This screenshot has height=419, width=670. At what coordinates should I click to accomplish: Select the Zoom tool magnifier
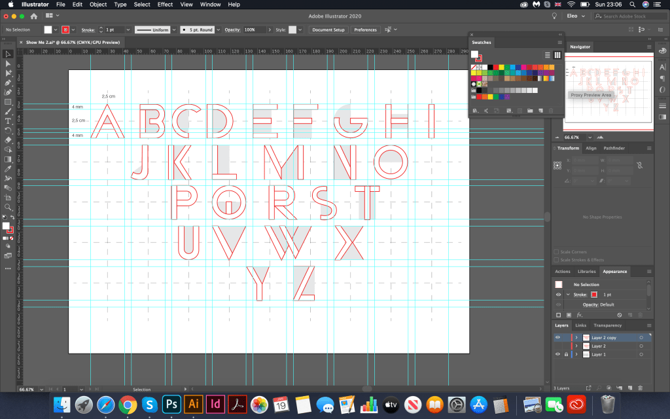pos(9,207)
